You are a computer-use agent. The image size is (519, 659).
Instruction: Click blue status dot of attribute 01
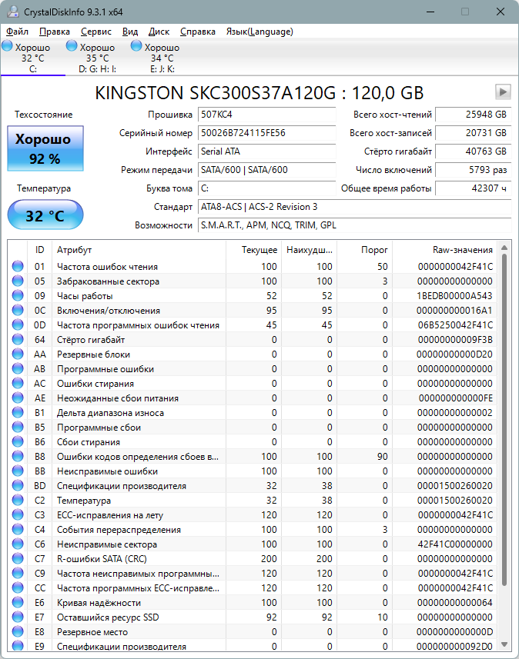click(x=18, y=267)
